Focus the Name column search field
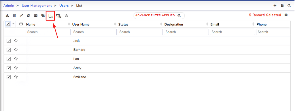Viewport: 295px width, 111px height. tap(48, 32)
